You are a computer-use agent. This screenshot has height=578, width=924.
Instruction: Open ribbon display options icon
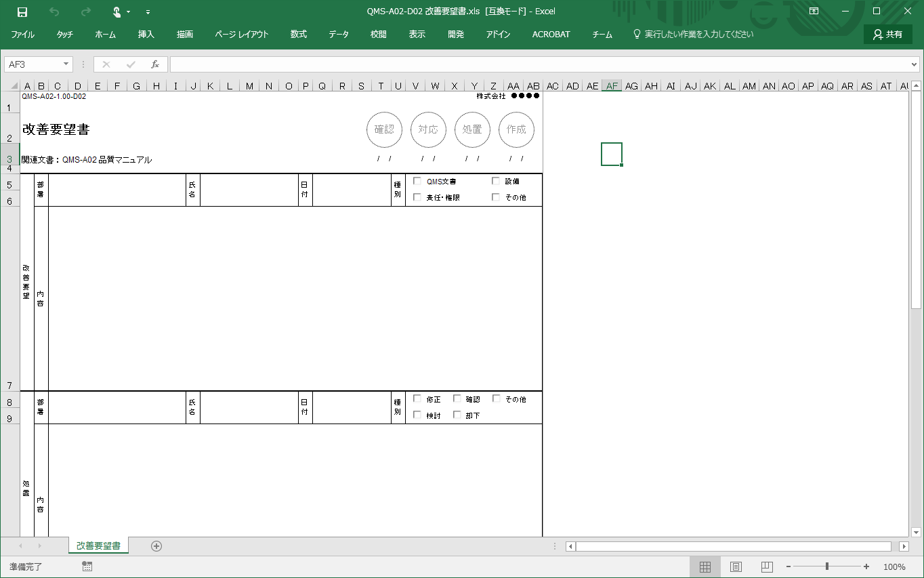(x=814, y=12)
